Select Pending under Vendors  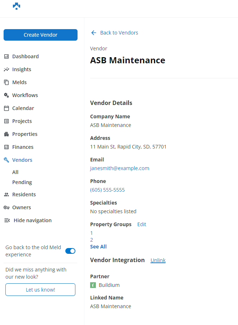[x=22, y=182]
